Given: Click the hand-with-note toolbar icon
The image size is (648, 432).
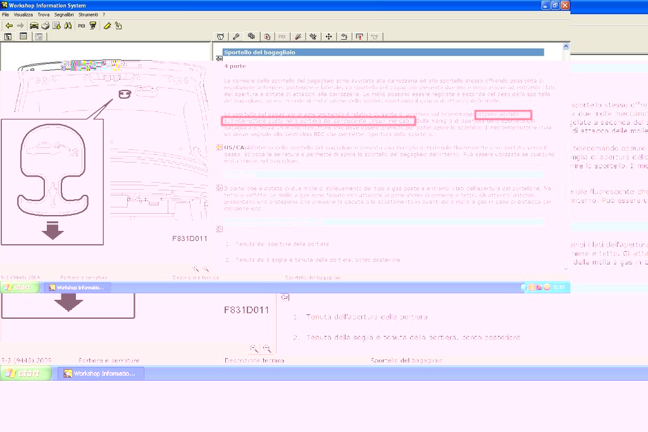Looking at the screenshot, I should click(x=118, y=25).
